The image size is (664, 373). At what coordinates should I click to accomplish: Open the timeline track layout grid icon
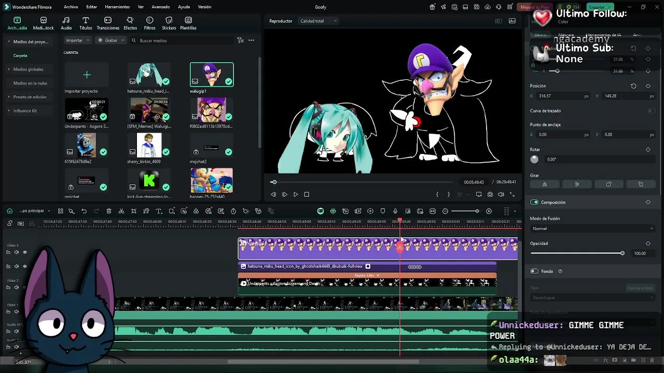pos(506,211)
